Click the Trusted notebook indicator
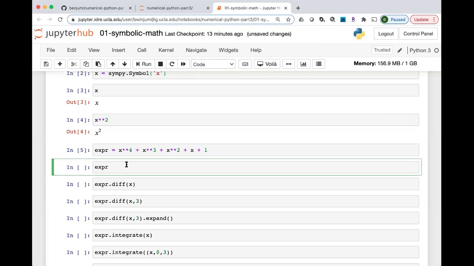Image resolution: width=474 pixels, height=266 pixels. [382, 50]
